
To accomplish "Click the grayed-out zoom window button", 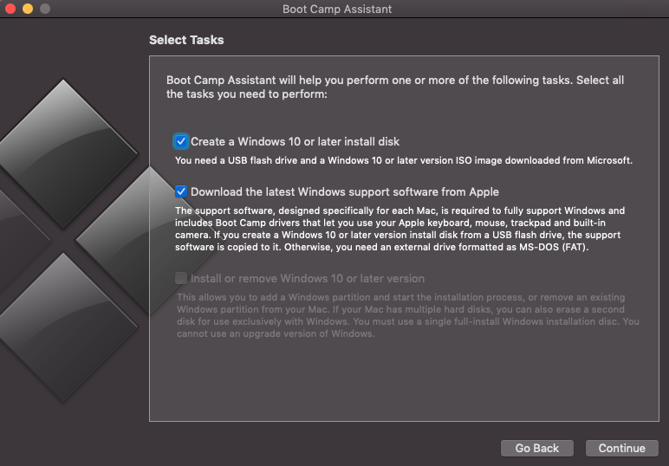I will pyautogui.click(x=45, y=9).
